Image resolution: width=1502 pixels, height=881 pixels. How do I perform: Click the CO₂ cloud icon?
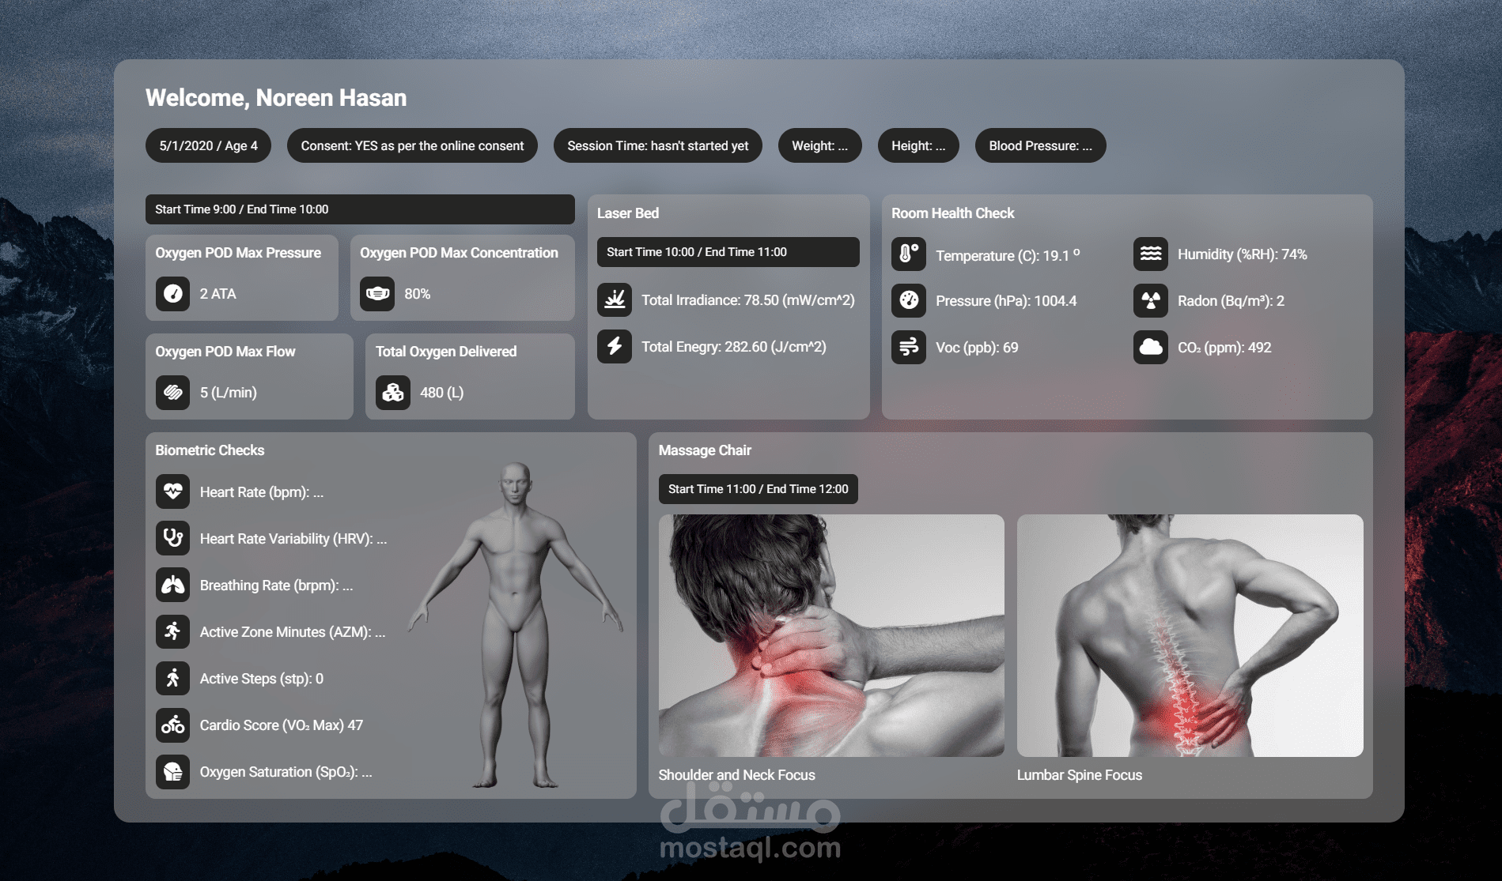pos(1151,348)
